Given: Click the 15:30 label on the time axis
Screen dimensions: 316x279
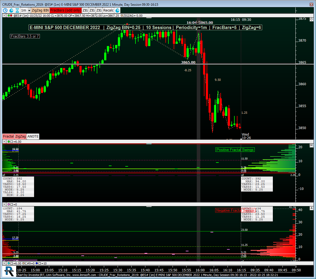Looking at the screenshot, I should [x=118, y=270].
